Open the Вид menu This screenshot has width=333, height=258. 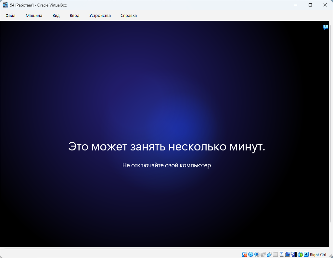56,16
